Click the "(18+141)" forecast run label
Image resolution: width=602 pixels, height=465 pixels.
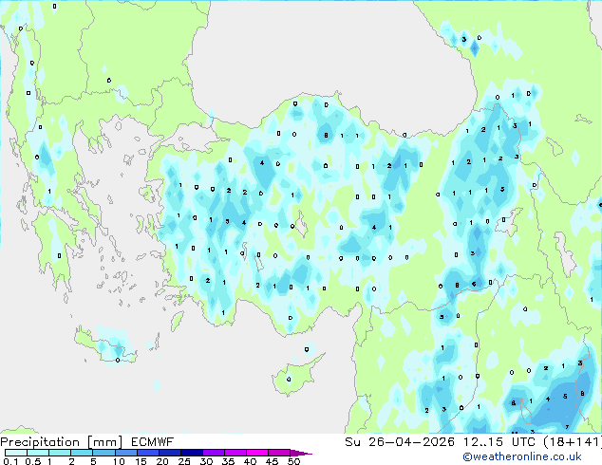pyautogui.click(x=572, y=442)
